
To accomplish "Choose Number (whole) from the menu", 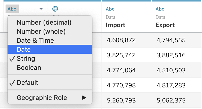I will 41,31.
